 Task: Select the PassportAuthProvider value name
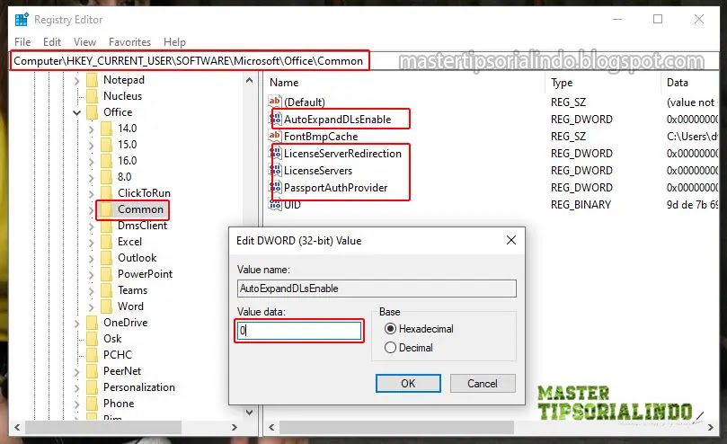pyautogui.click(x=336, y=188)
